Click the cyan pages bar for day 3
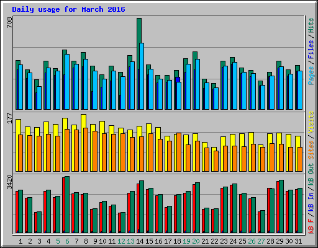This screenshot has width=318, height=248. pos(39,98)
